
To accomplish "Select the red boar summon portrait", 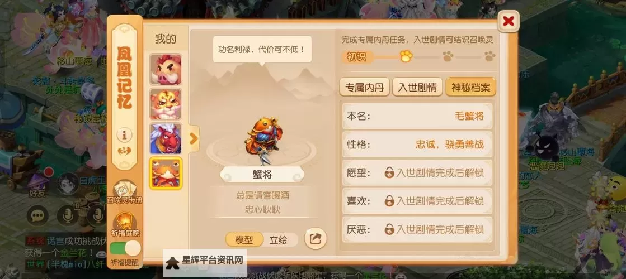I will 165,70.
